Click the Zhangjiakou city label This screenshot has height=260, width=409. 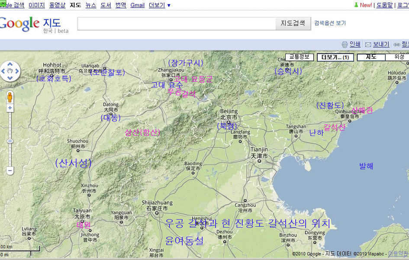click(171, 73)
